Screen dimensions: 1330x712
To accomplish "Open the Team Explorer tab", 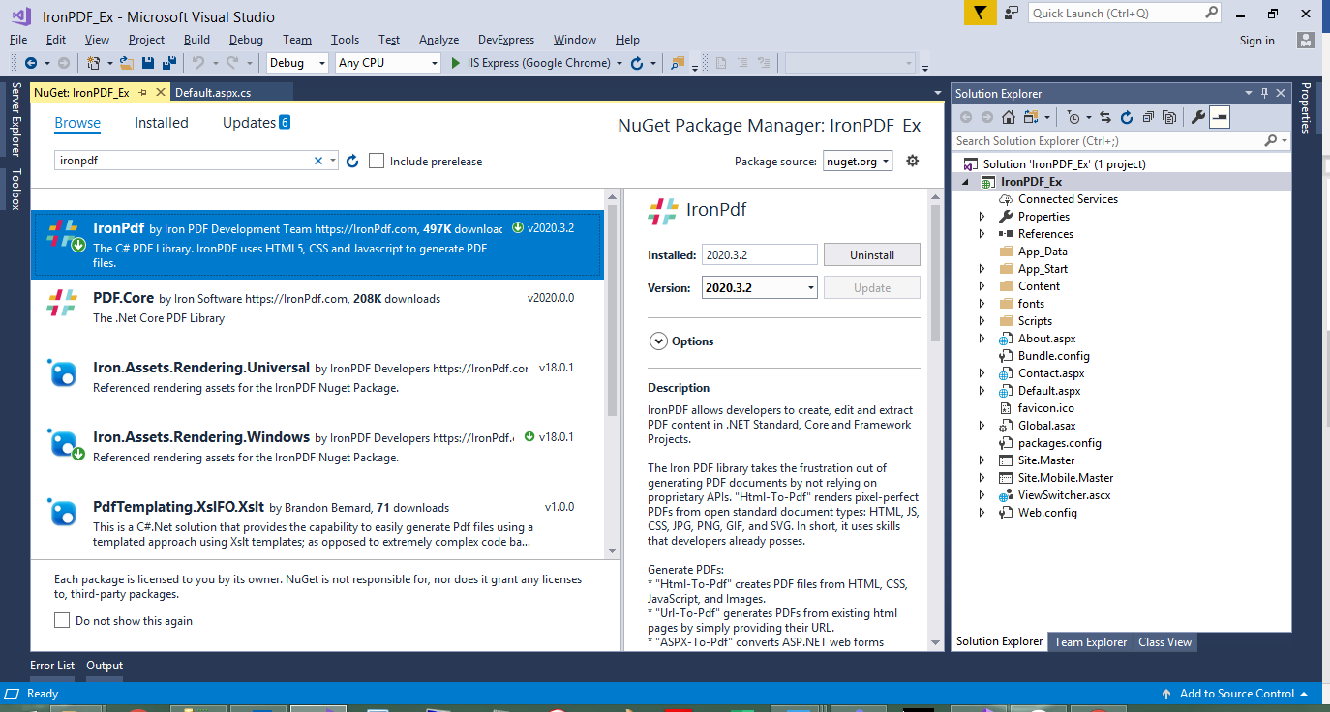I will pyautogui.click(x=1090, y=641).
